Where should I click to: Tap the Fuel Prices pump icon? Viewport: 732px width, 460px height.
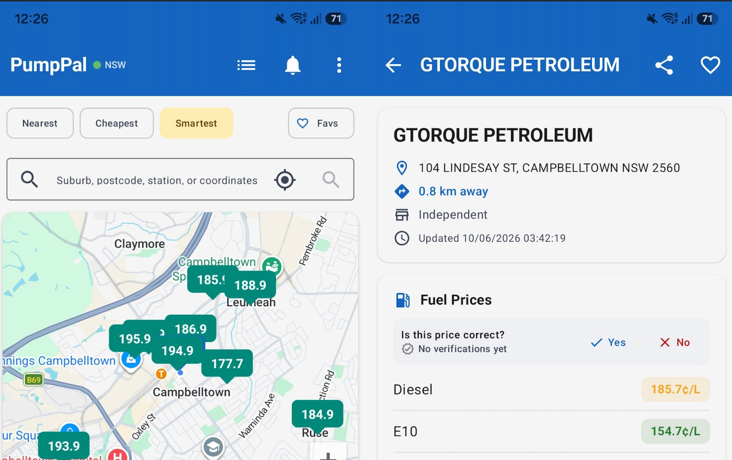coord(403,300)
